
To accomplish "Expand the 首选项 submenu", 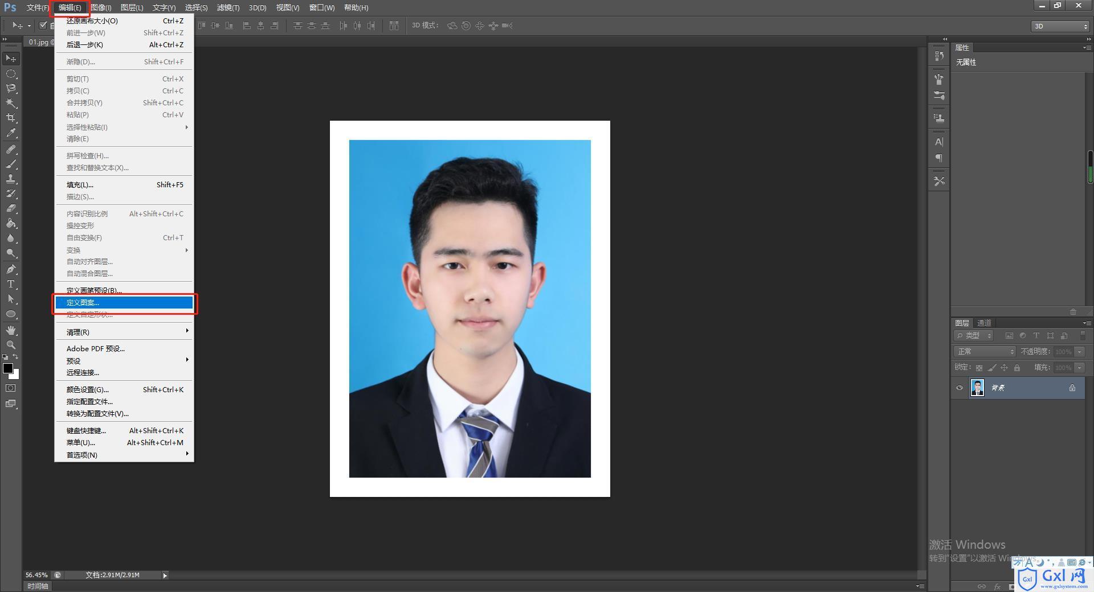I will tap(124, 455).
